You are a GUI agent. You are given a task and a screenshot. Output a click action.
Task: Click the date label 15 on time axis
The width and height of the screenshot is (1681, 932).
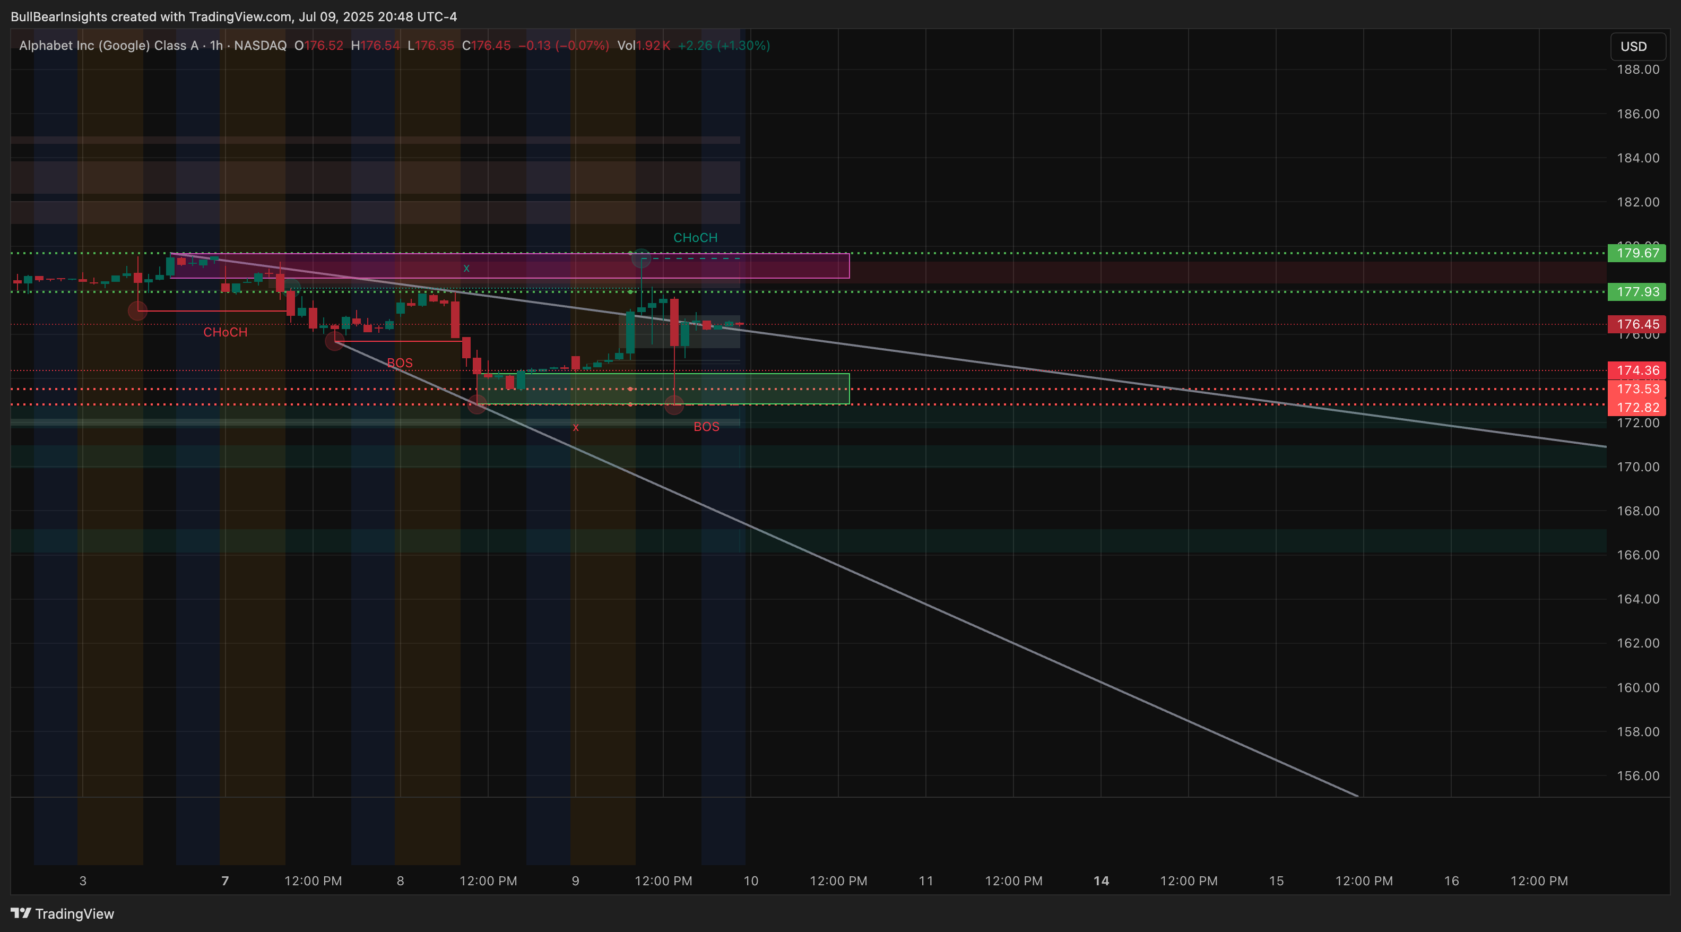[x=1277, y=881]
